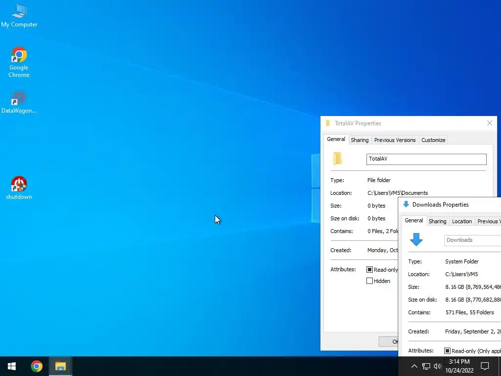Viewport: 501px width, 376px height.
Task: Click the large blue download arrow icon
Action: pyautogui.click(x=416, y=239)
